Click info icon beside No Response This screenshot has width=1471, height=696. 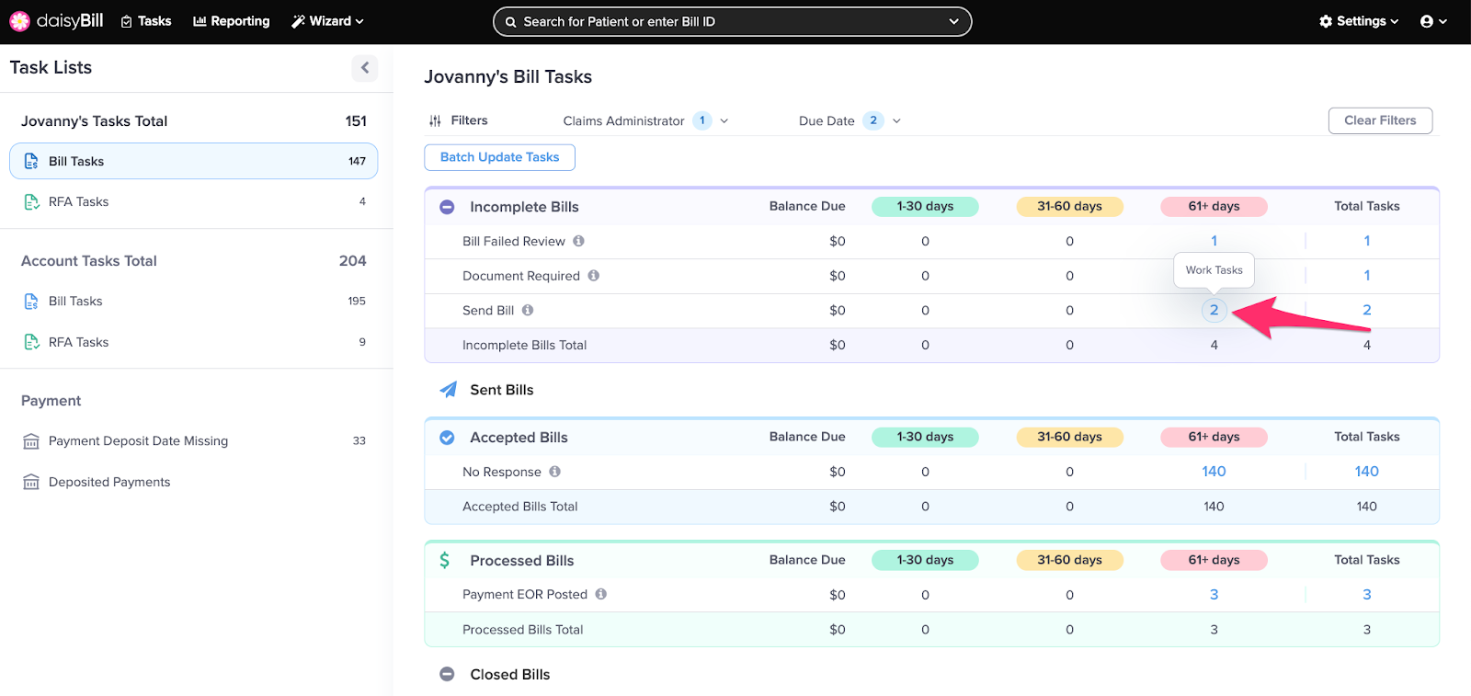point(554,472)
